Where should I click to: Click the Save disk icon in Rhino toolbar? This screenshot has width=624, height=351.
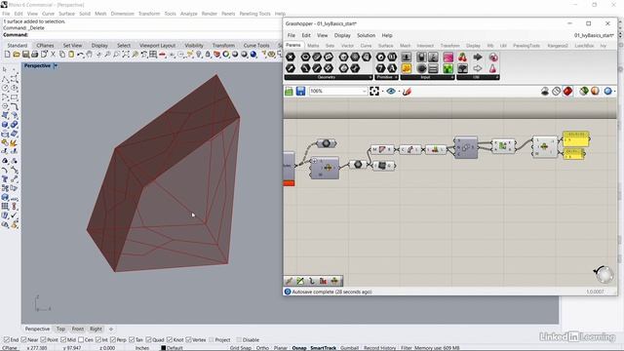click(x=25, y=55)
